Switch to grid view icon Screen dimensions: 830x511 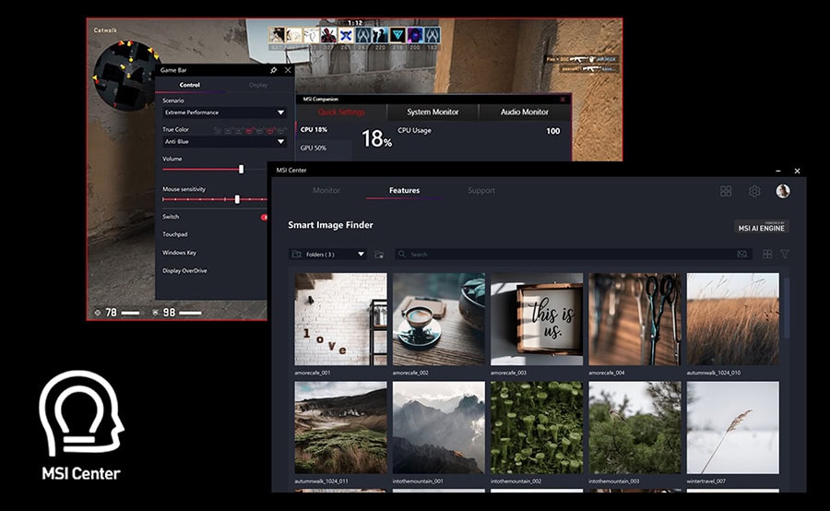[767, 255]
